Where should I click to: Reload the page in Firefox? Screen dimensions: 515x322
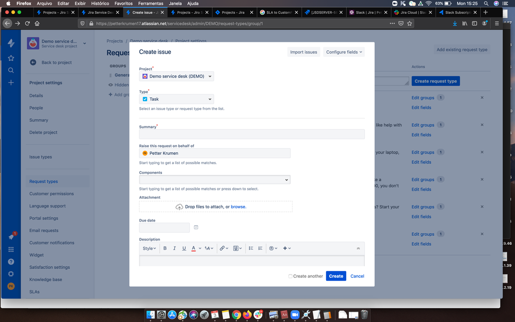(x=27, y=23)
